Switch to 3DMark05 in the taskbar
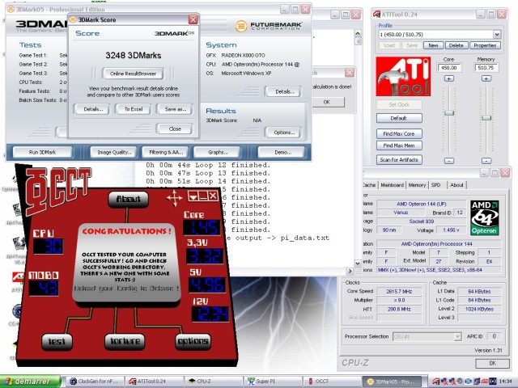This screenshot has height=388, width=518. pyautogui.click(x=392, y=382)
